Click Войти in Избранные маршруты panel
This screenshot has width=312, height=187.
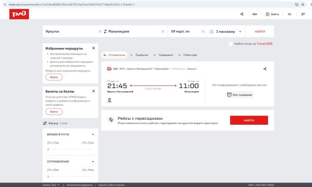coord(54,77)
